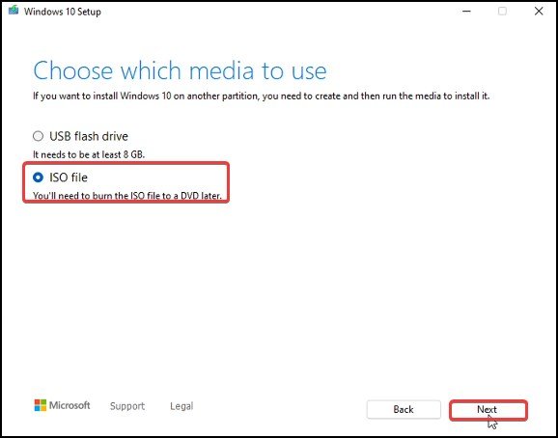
Task: Click the "It needs to be at least 8 GB" note
Action: tap(89, 154)
